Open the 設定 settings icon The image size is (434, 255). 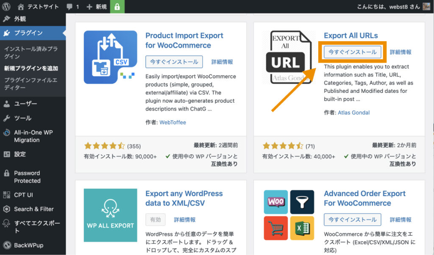[7, 154]
